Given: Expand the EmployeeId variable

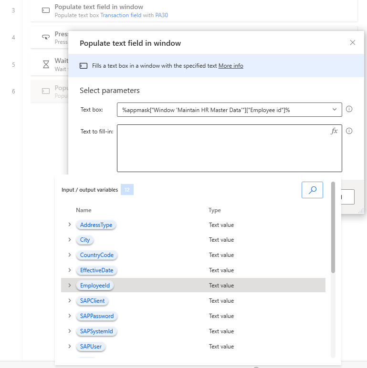Looking at the screenshot, I should [x=70, y=286].
